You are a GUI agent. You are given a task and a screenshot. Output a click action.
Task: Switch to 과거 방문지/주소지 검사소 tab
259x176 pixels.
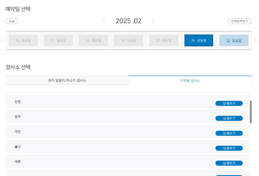[x=67, y=81]
